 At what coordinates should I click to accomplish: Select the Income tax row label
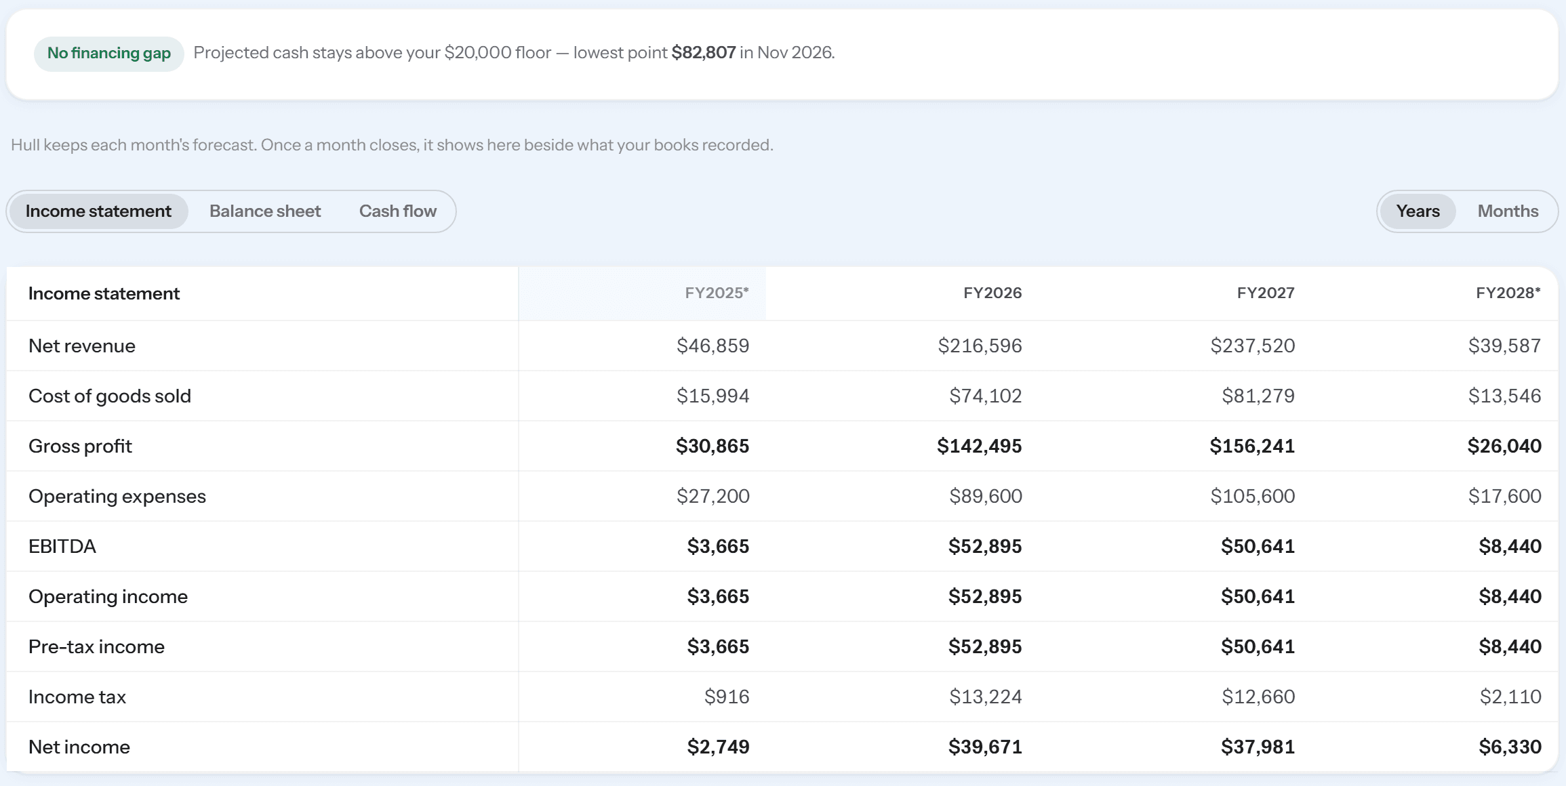[x=77, y=697]
